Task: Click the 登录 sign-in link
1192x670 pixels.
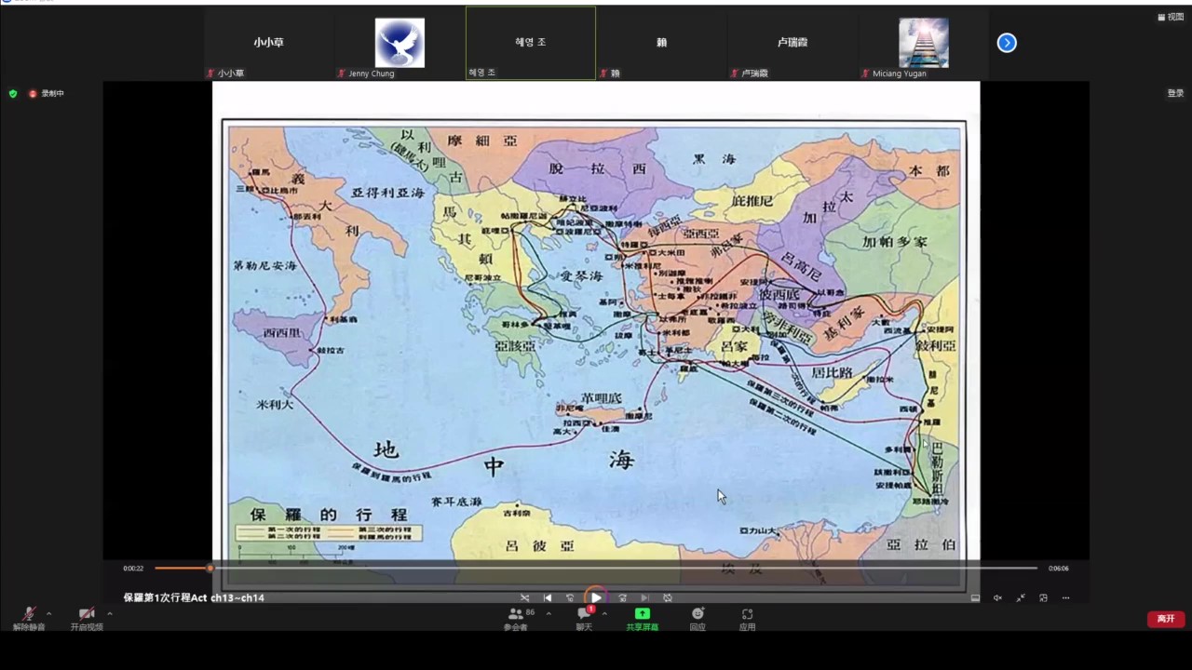Action: [x=1175, y=94]
